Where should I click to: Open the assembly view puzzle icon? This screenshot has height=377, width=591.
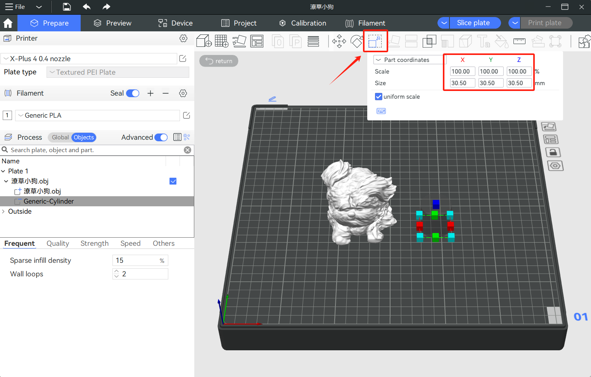[584, 41]
